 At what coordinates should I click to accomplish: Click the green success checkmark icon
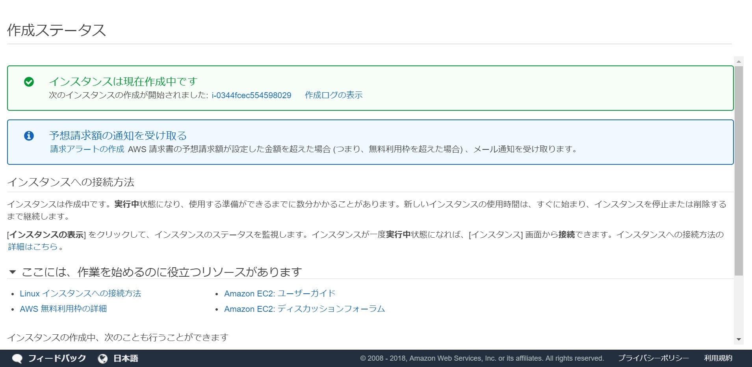[x=29, y=82]
